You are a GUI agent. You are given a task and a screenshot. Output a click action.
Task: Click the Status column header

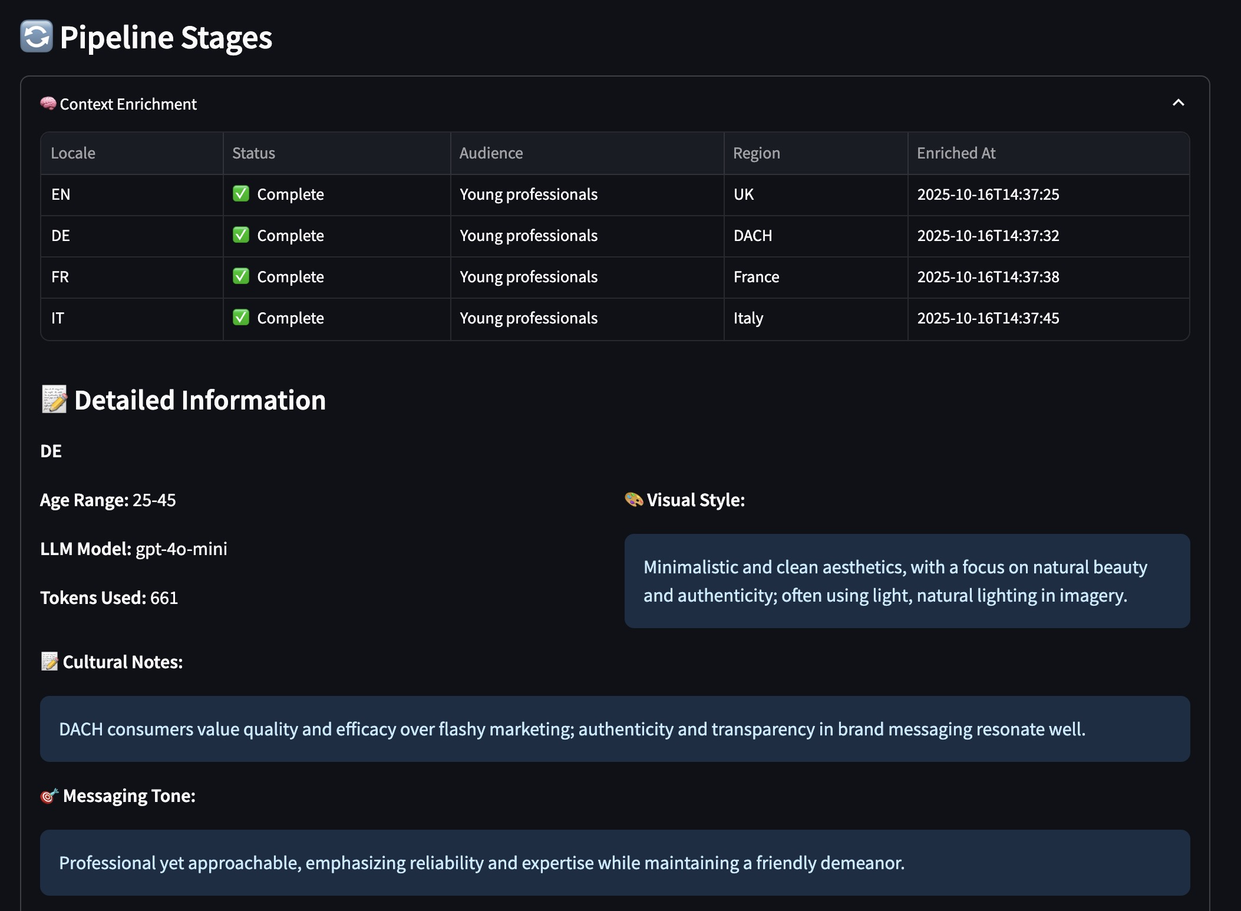coord(253,153)
